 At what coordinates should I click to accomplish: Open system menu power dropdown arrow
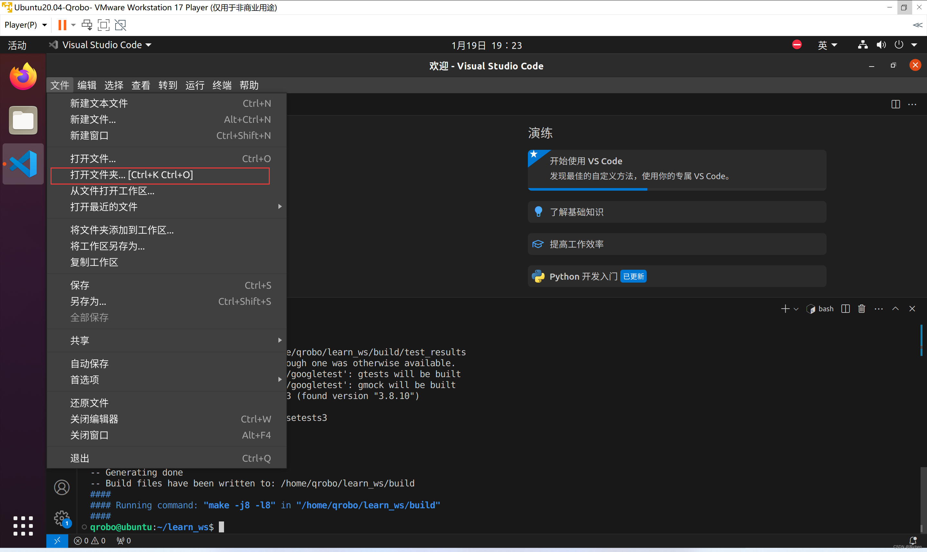point(914,45)
